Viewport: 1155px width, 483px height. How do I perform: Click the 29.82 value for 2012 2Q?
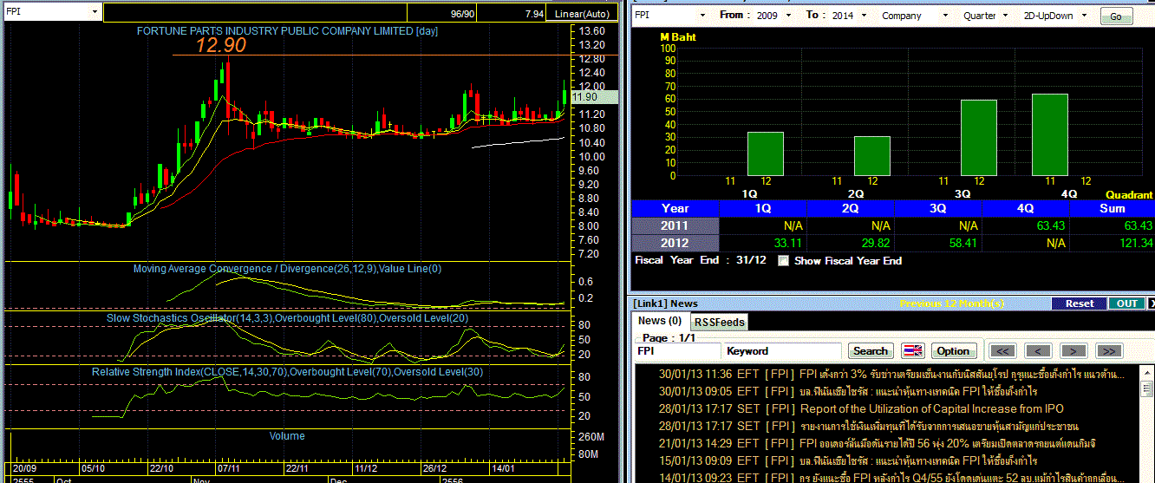pyautogui.click(x=875, y=244)
